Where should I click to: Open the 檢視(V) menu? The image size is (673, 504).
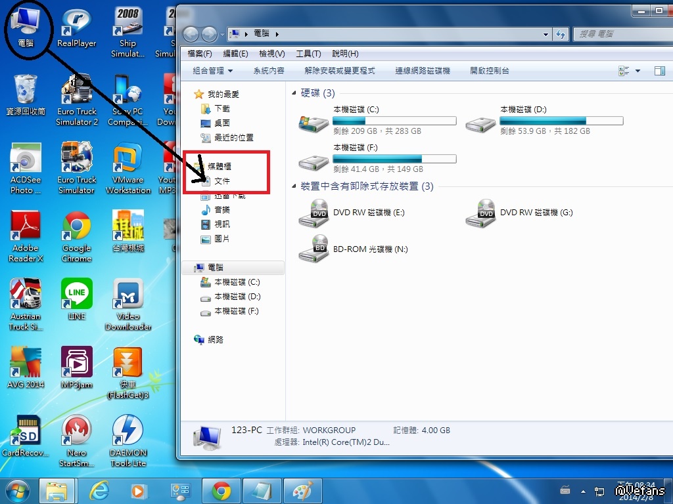[x=271, y=54]
